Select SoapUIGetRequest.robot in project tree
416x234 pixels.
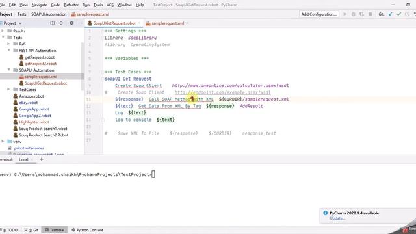(x=45, y=83)
